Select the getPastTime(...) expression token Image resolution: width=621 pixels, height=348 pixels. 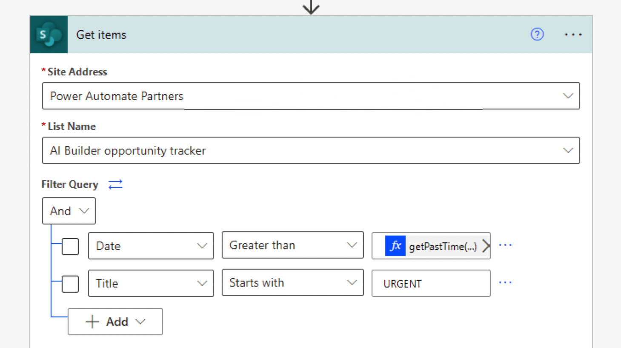[443, 247]
